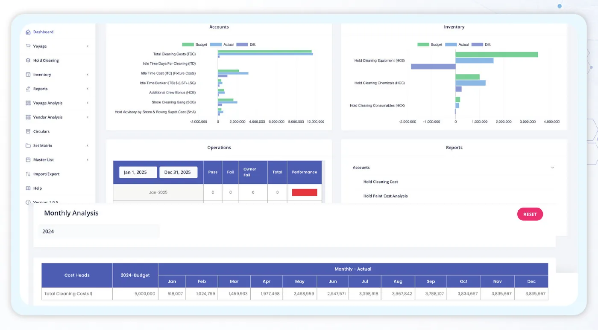Screen dimensions: 598x330
Task: Click the Jan 1, 2025 start date field
Action: 138,172
